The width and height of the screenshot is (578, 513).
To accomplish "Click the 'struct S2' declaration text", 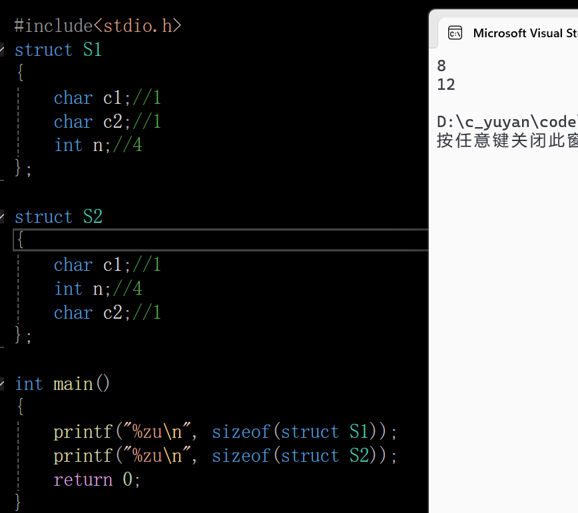I will [58, 216].
